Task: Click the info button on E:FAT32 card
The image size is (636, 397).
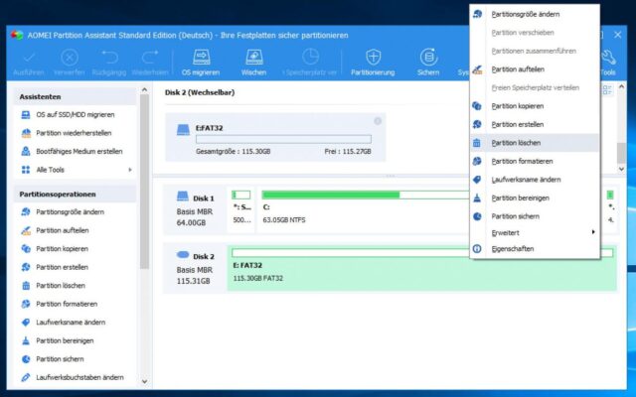Action: (x=378, y=121)
